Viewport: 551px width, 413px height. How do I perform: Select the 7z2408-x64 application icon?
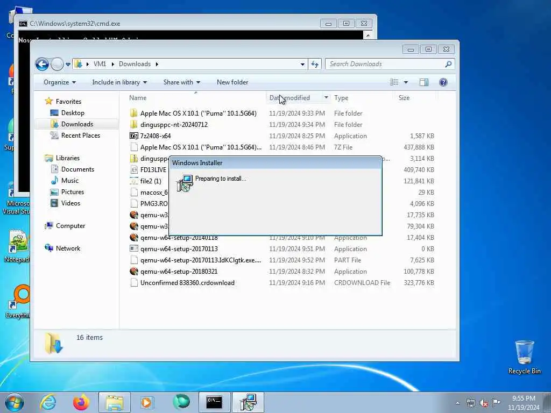coord(133,136)
